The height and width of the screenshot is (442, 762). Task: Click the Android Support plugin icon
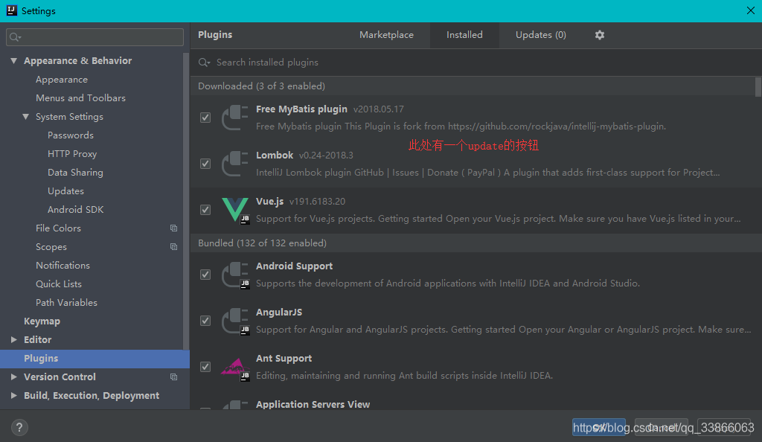(235, 275)
